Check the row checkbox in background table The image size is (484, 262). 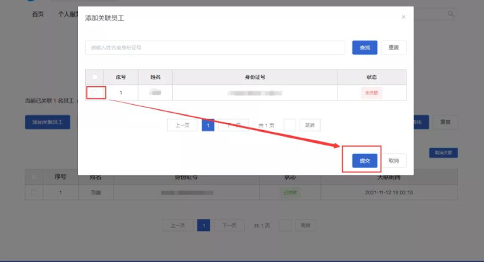[34, 192]
